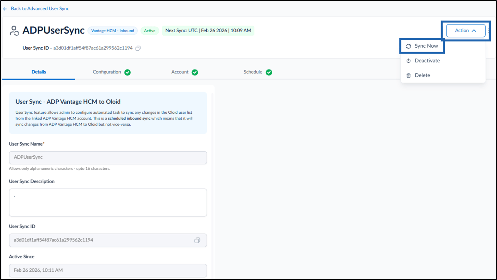Click the chevron arrow on Action button

point(474,31)
